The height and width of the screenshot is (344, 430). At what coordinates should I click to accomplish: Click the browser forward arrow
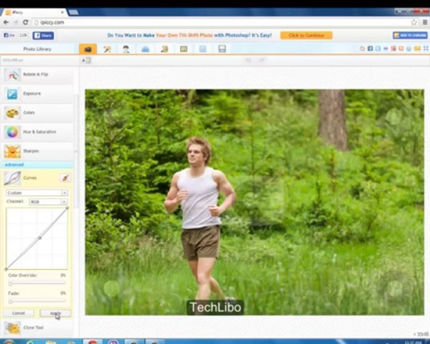[16, 22]
